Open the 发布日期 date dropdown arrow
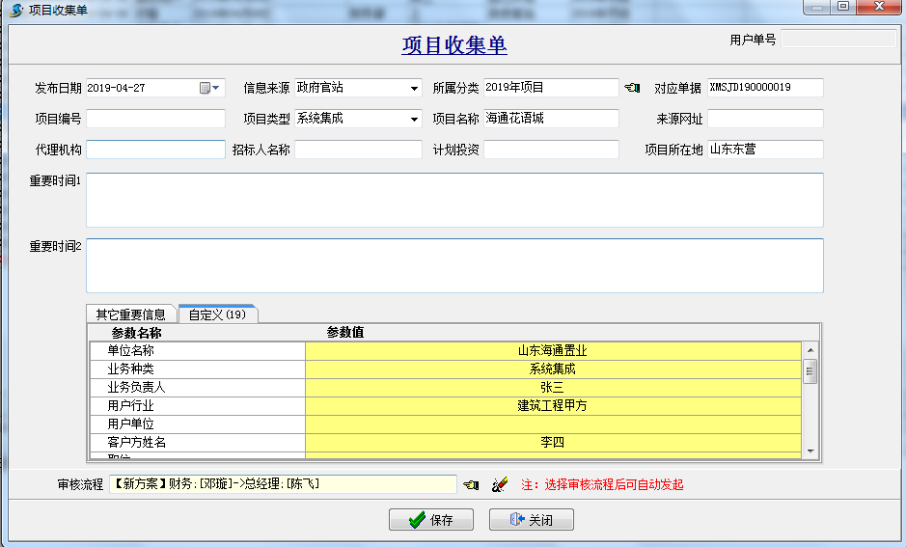 [x=217, y=88]
